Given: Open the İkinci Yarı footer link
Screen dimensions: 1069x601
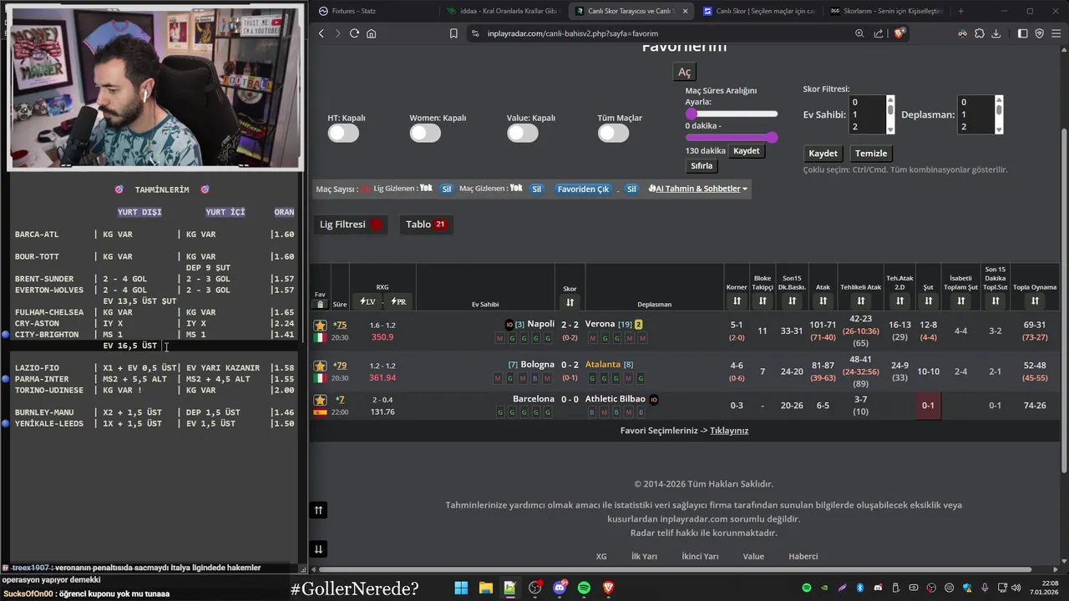Looking at the screenshot, I should [x=700, y=556].
